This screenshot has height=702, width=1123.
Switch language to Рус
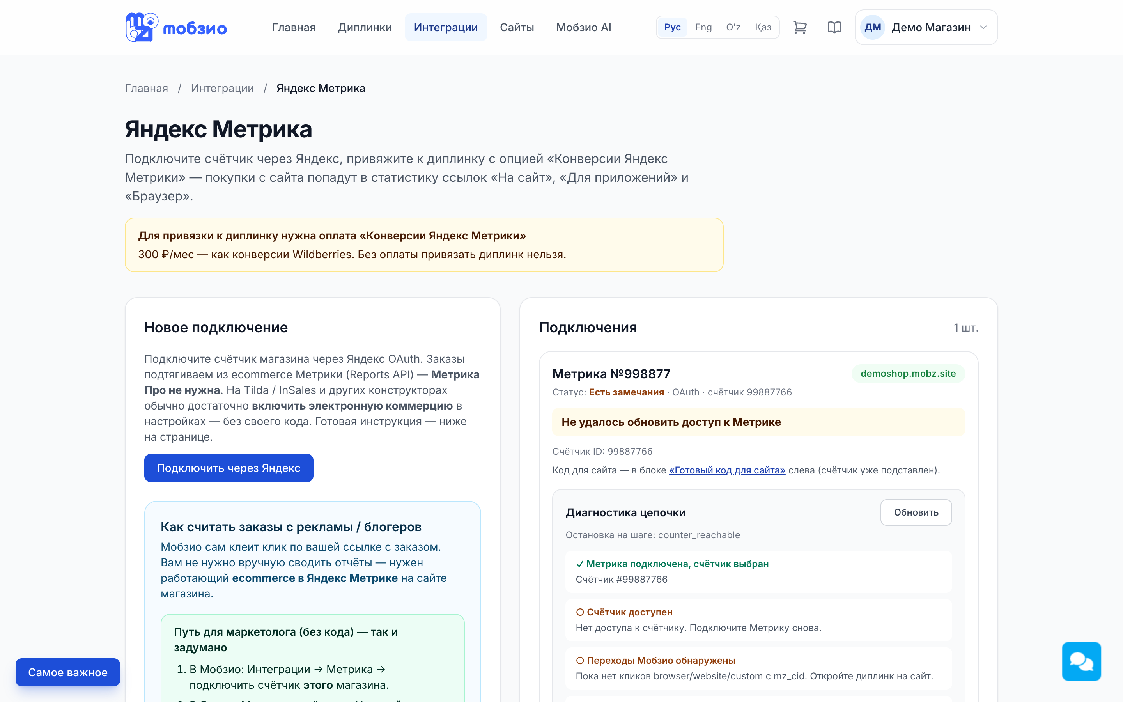672,27
